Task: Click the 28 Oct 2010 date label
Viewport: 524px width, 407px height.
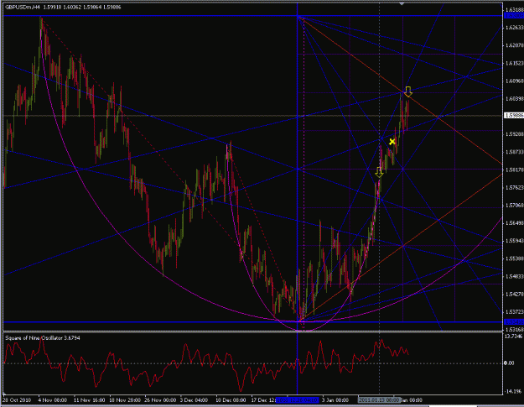Action: 17,400
